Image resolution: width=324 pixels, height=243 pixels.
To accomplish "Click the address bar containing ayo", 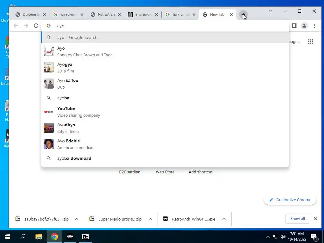I will [165, 26].
